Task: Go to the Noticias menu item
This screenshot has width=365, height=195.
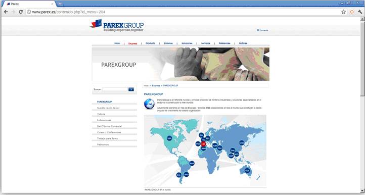Action: 243,43
